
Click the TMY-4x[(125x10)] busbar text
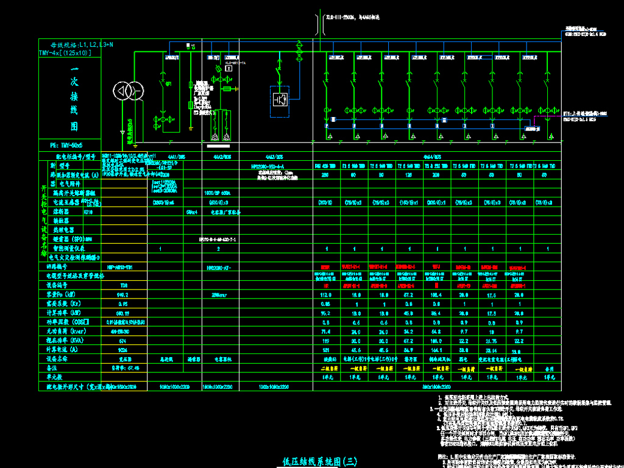click(x=65, y=53)
